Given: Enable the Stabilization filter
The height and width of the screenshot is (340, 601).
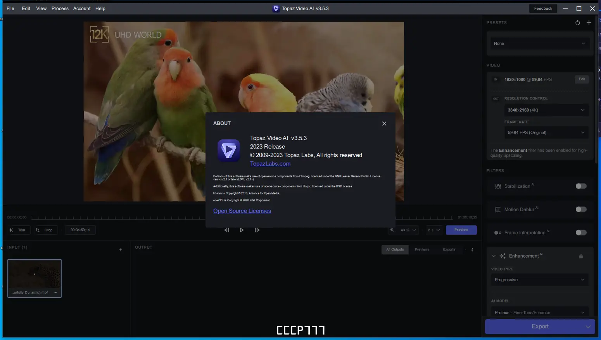Looking at the screenshot, I should point(581,186).
